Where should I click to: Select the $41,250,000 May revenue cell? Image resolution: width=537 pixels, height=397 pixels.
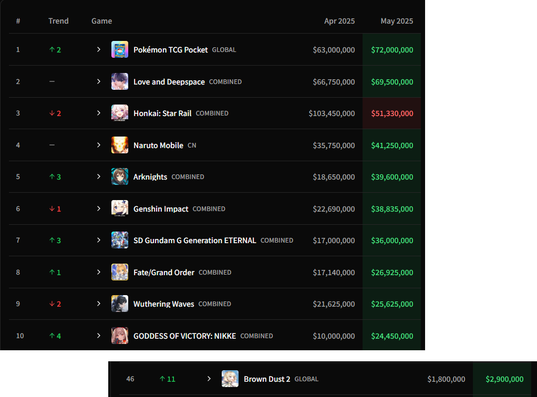[392, 145]
